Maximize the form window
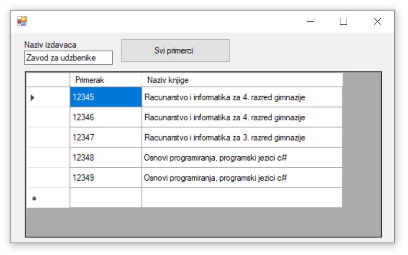 [343, 21]
